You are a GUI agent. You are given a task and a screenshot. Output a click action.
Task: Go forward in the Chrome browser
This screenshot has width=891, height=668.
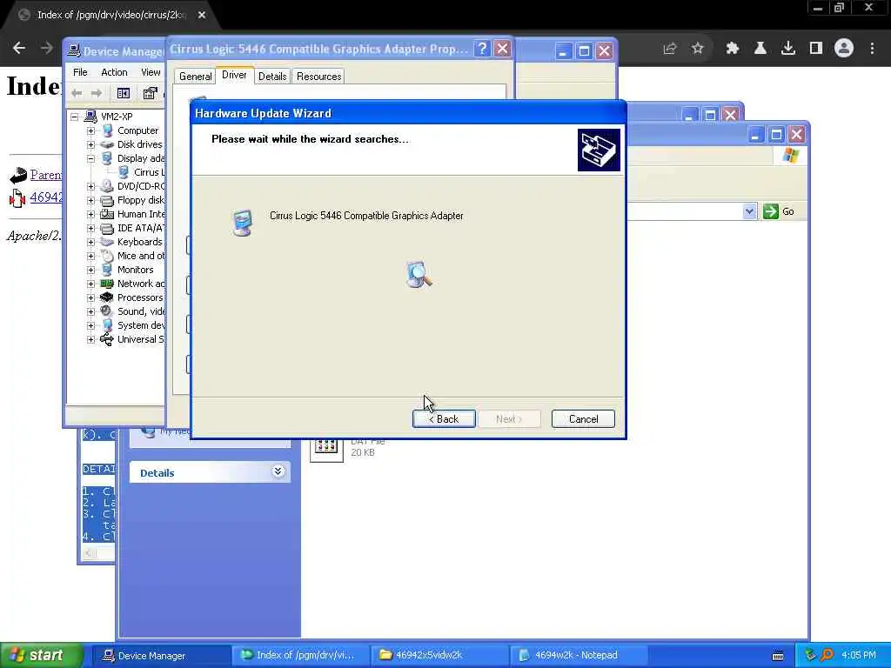point(47,49)
